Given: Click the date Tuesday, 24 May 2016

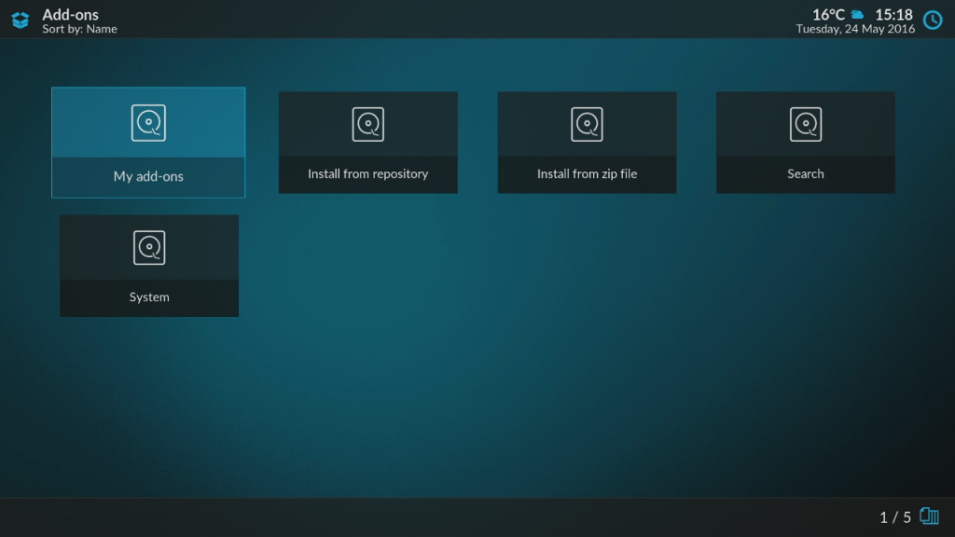Looking at the screenshot, I should pyautogui.click(x=855, y=29).
